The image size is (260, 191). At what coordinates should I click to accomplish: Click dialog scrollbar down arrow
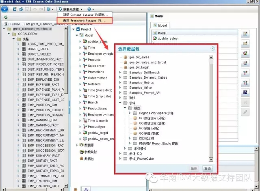click(x=211, y=159)
